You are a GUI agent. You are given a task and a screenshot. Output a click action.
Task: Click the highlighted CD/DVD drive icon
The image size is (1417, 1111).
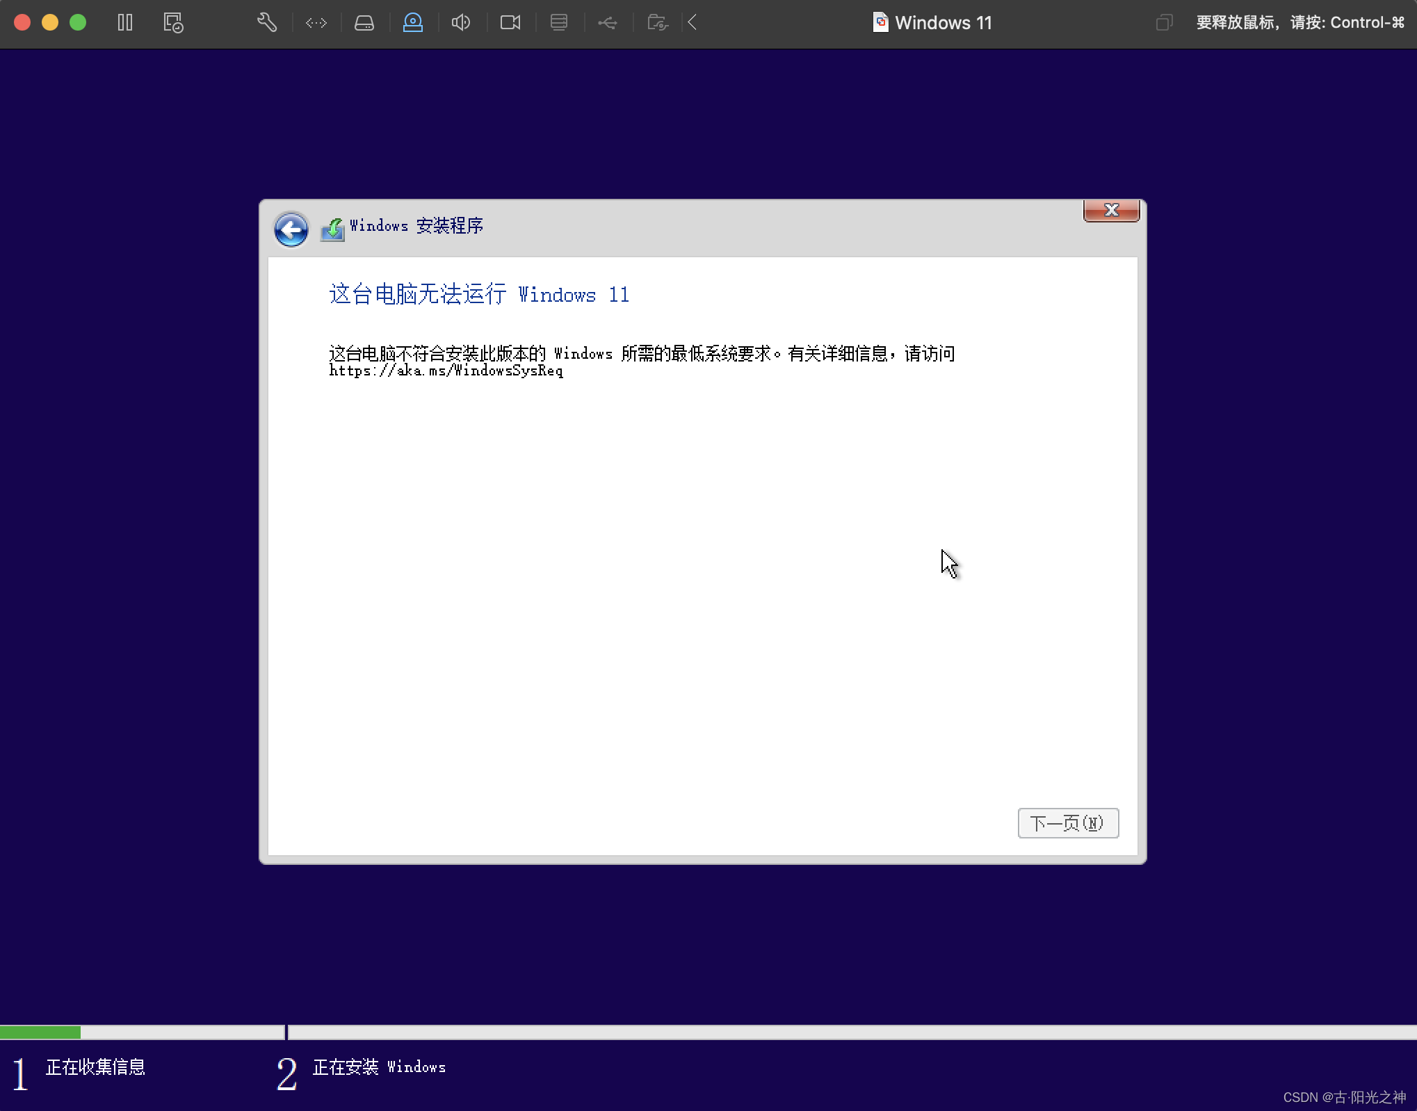pos(413,22)
